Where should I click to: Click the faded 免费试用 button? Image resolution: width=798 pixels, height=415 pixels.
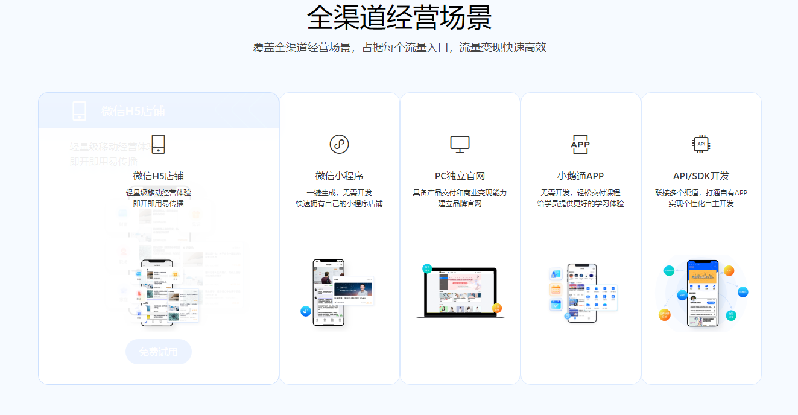click(159, 352)
